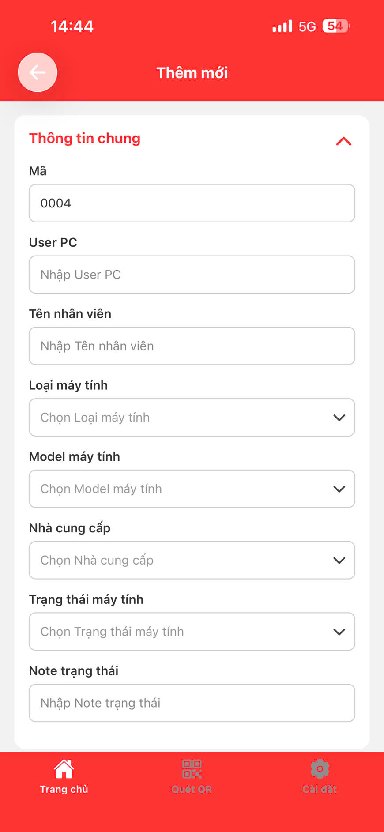Screen dimensions: 384x832
Task: Tap the Nhà cung cấp chevron arrow
Action: pyautogui.click(x=339, y=561)
